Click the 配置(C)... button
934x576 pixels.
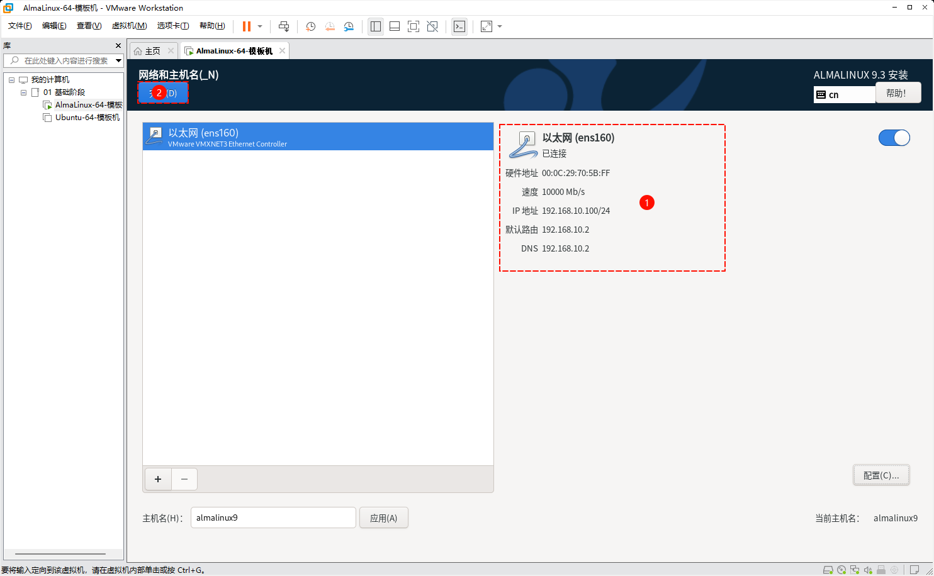click(x=881, y=475)
